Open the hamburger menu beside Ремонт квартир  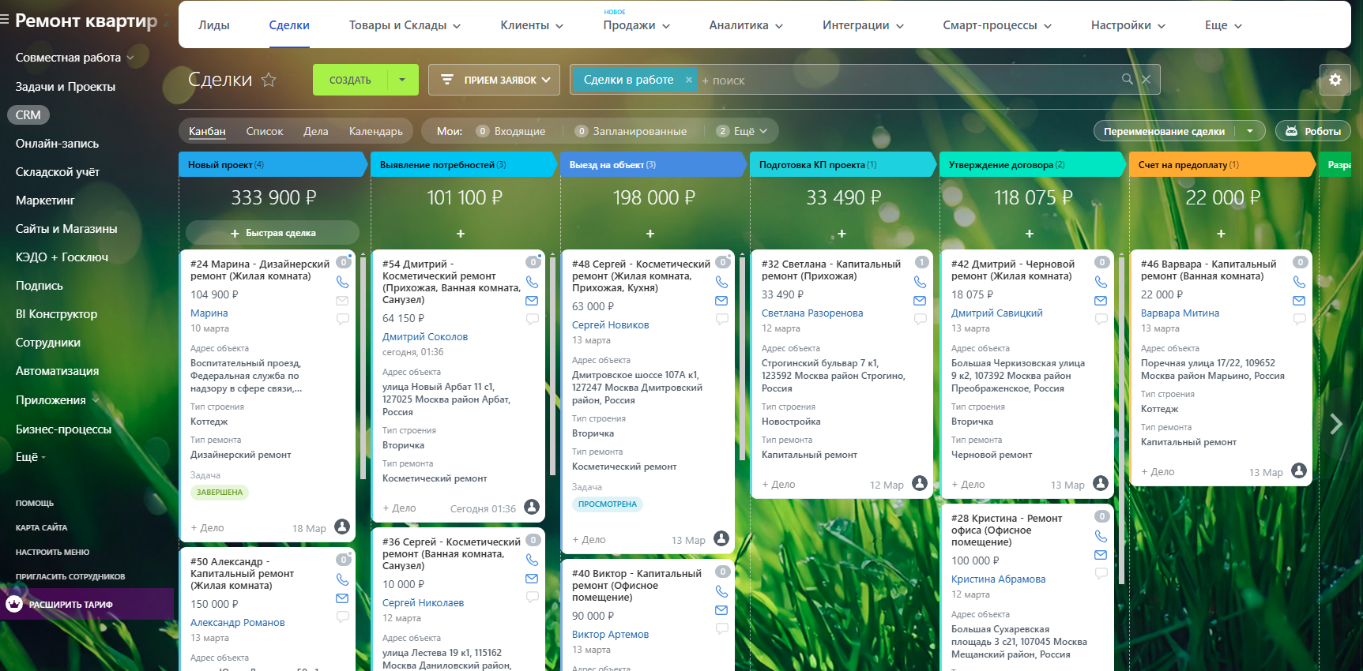pyautogui.click(x=5, y=21)
